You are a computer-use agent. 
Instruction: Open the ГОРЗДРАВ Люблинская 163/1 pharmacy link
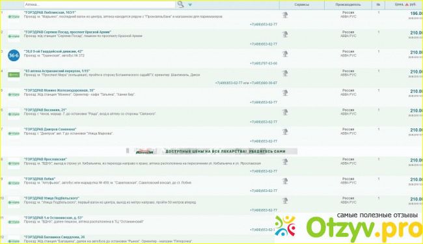click(50, 12)
